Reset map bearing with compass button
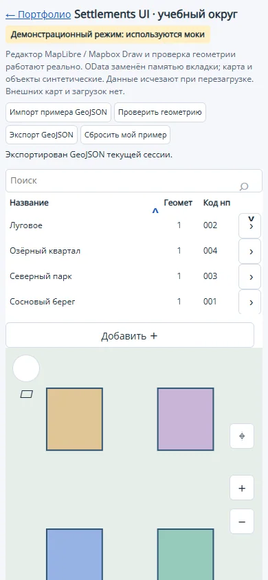 click(242, 436)
